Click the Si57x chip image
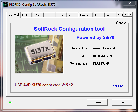This screenshot has width=138, height=112. click(39, 54)
